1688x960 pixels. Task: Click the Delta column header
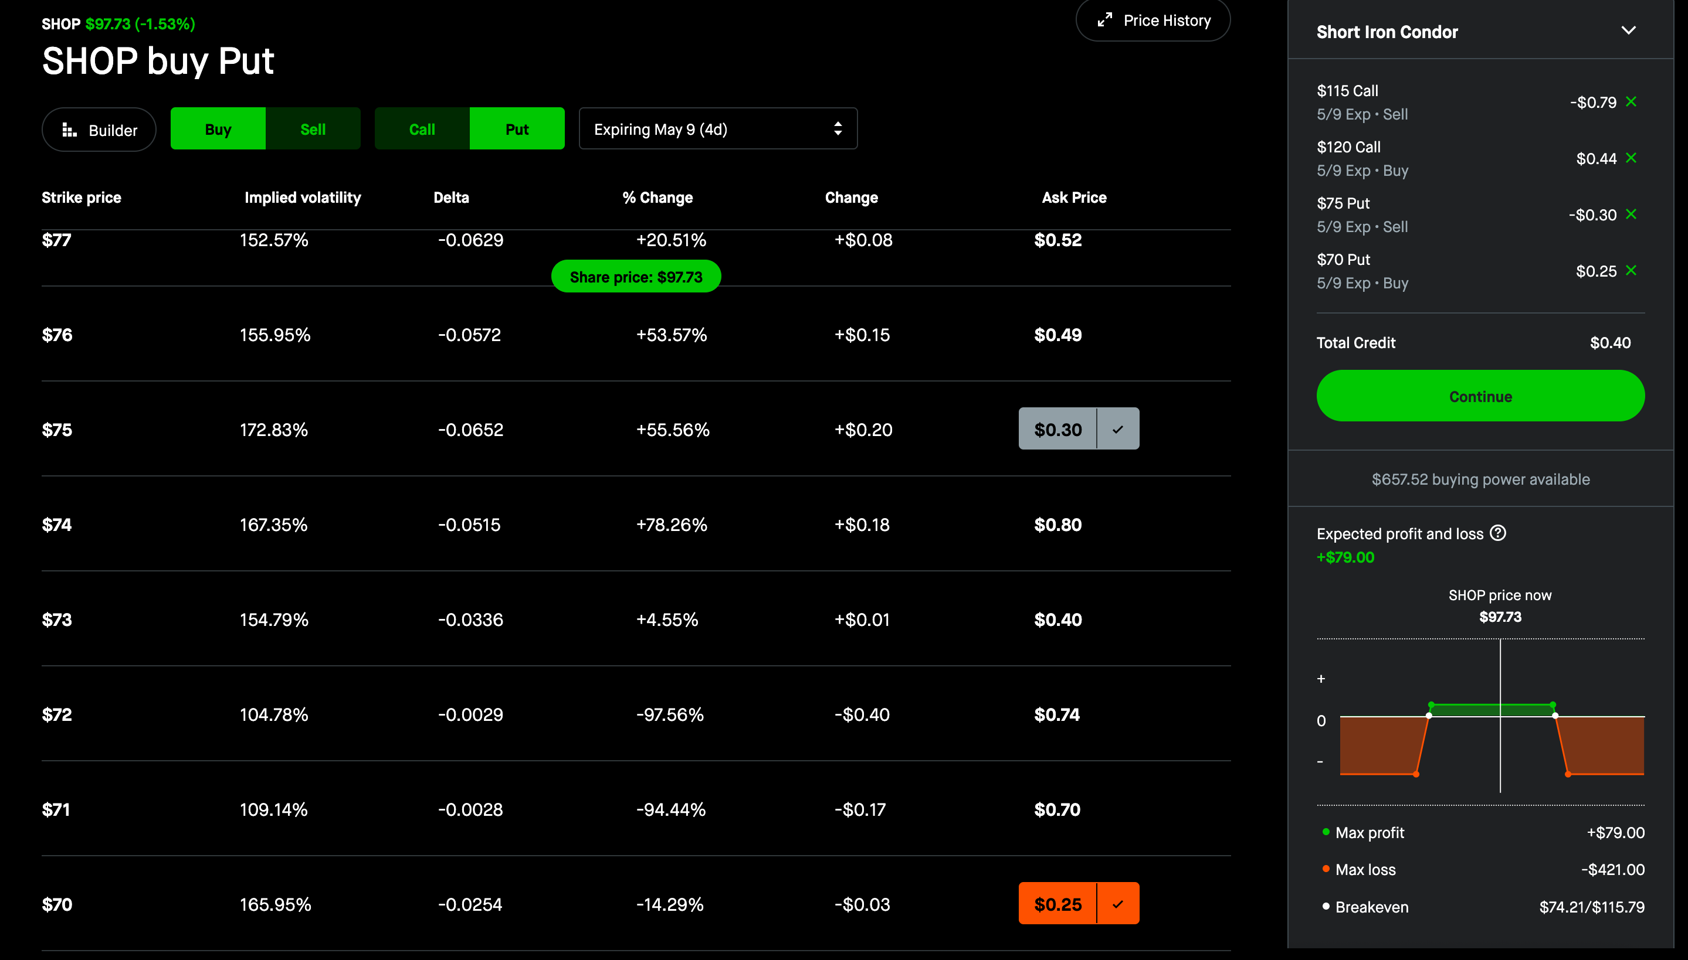coord(451,198)
